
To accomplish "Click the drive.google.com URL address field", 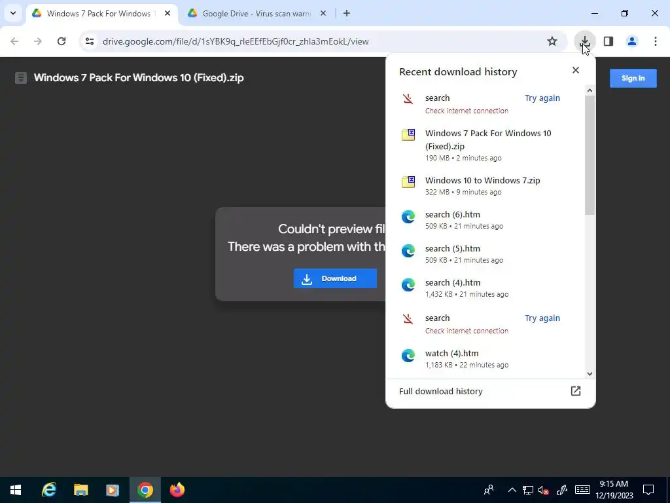I will click(x=236, y=41).
